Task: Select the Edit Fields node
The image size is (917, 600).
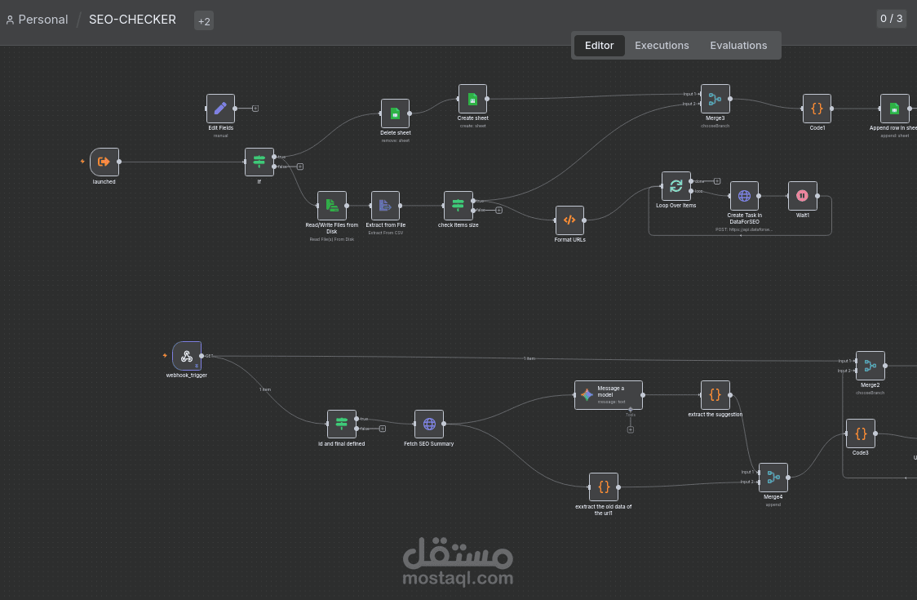Action: point(220,109)
